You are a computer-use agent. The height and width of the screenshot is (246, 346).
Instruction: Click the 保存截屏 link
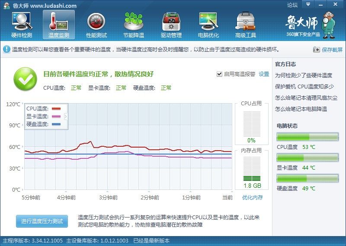point(332,50)
